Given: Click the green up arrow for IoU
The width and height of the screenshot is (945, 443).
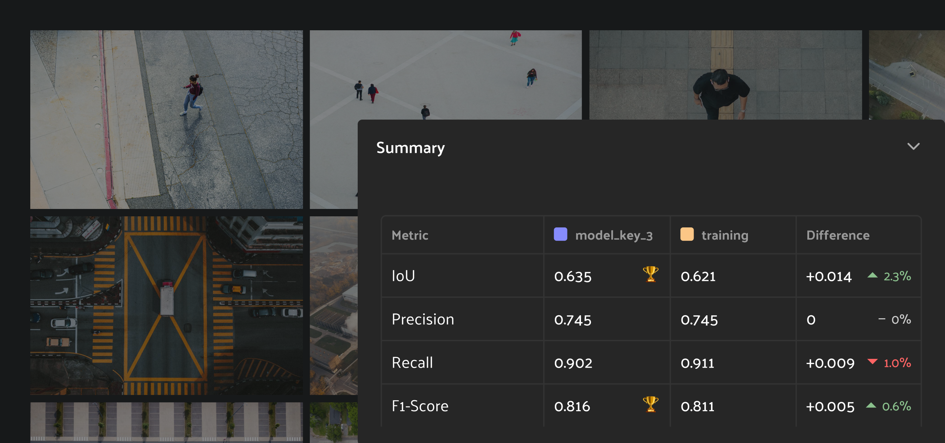Looking at the screenshot, I should pyautogui.click(x=872, y=275).
